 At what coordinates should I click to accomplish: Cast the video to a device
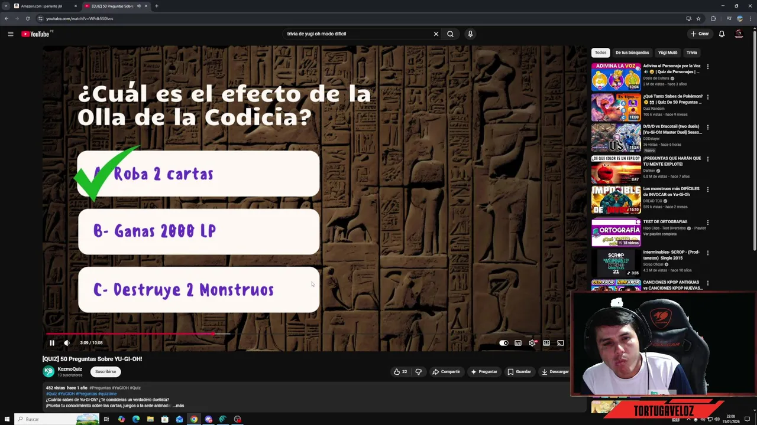[561, 342]
